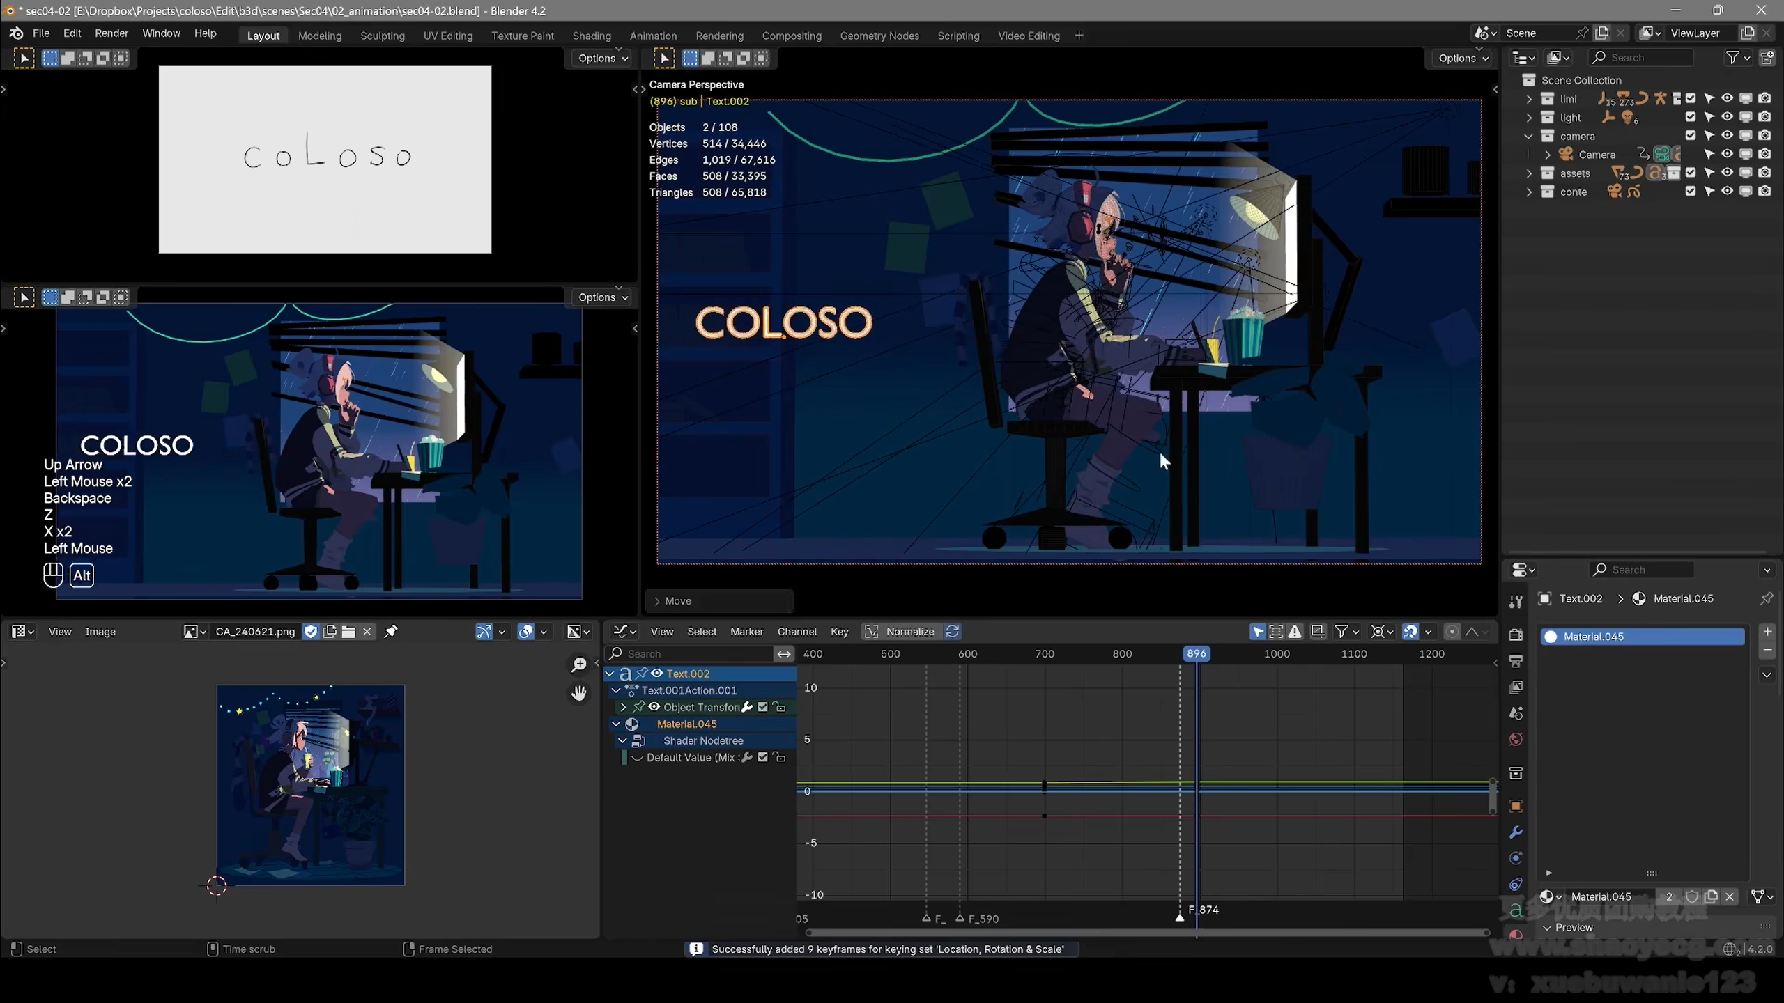Screen dimensions: 1784x1003
Task: Click the outliner search field
Action: pos(1641,58)
